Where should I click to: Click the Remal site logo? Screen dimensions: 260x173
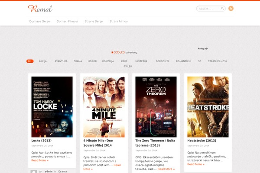click(x=40, y=9)
